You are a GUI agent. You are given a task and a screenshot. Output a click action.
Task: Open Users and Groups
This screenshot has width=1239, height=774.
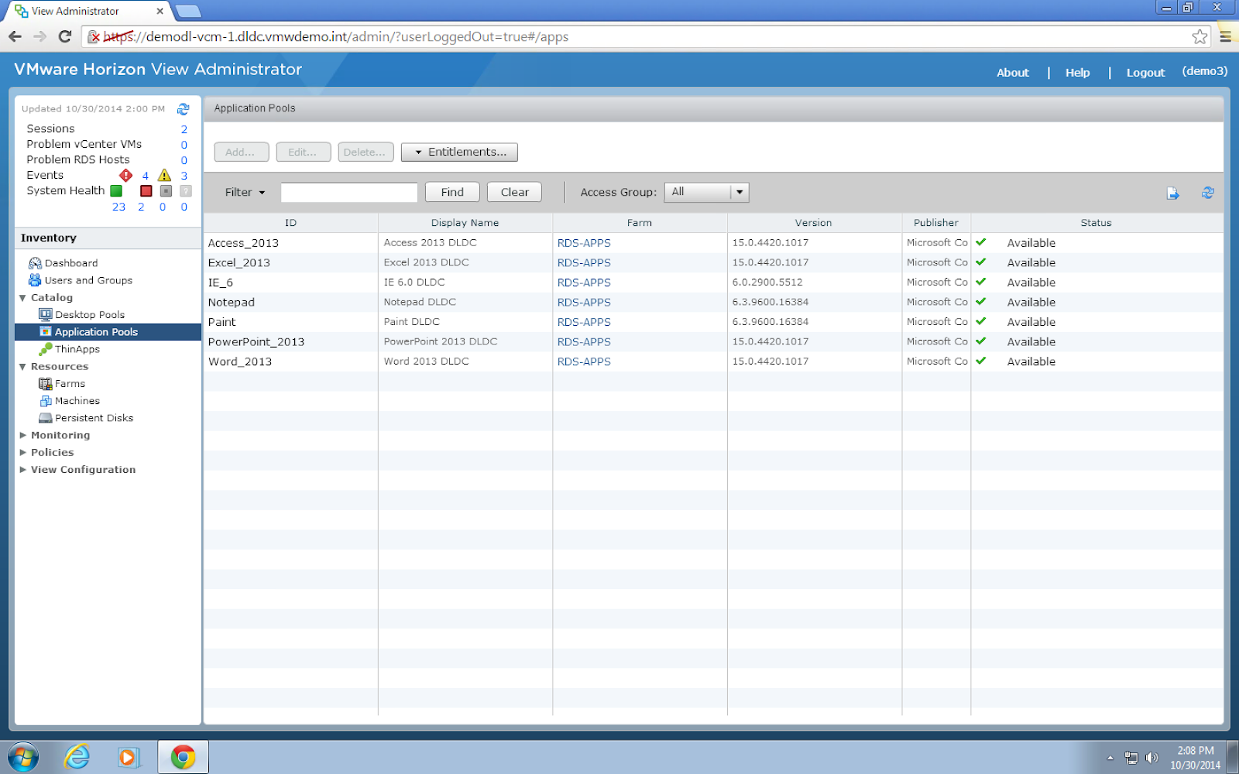pyautogui.click(x=88, y=280)
